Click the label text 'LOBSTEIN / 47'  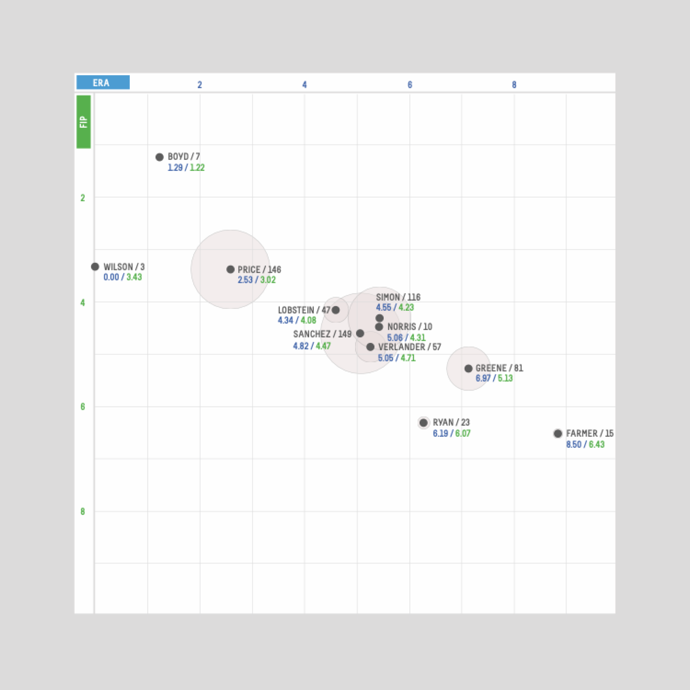(304, 310)
